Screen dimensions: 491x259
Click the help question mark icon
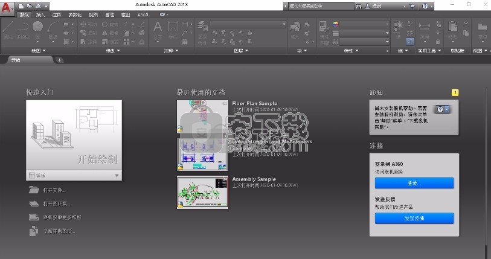[x=426, y=6]
